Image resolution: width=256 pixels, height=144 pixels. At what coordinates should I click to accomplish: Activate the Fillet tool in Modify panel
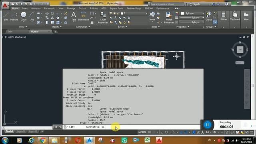[58, 18]
